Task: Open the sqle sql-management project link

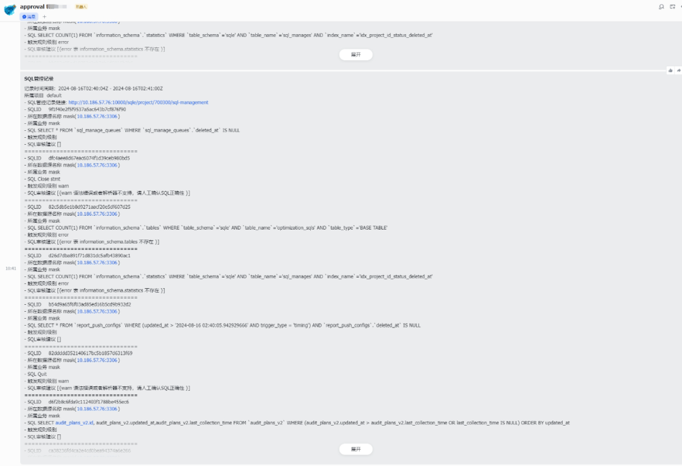Action: [x=138, y=102]
